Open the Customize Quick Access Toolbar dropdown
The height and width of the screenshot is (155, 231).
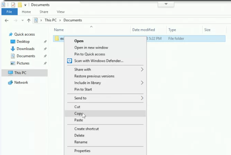point(26,5)
